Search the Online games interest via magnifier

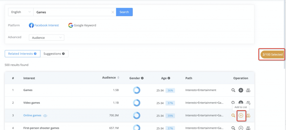coord(233,115)
